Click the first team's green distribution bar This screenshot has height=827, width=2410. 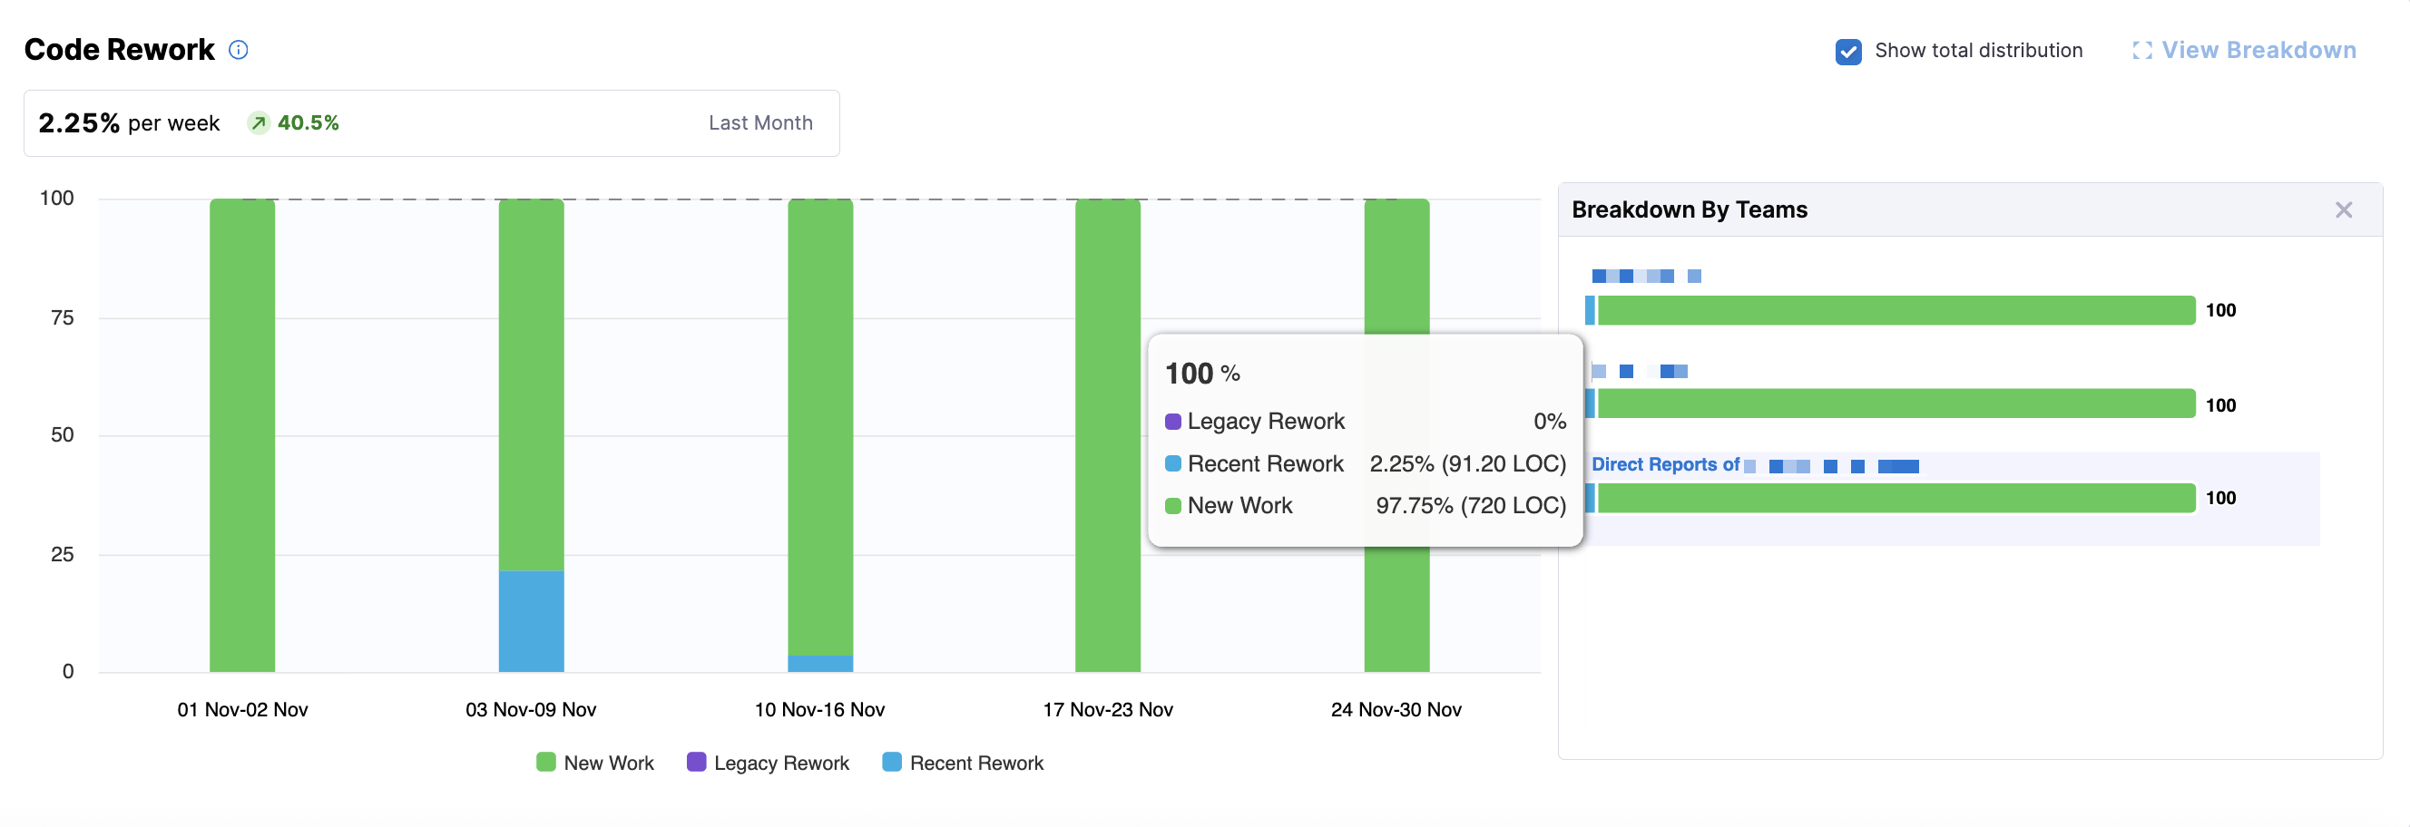[x=1896, y=310]
